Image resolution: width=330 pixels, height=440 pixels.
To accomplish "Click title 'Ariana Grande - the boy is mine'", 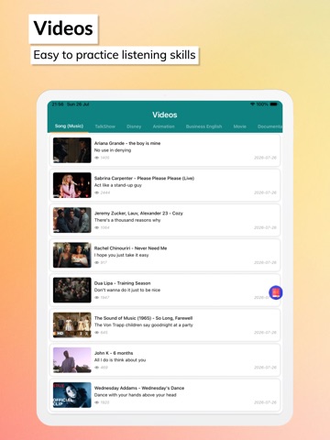I will pyautogui.click(x=127, y=143).
